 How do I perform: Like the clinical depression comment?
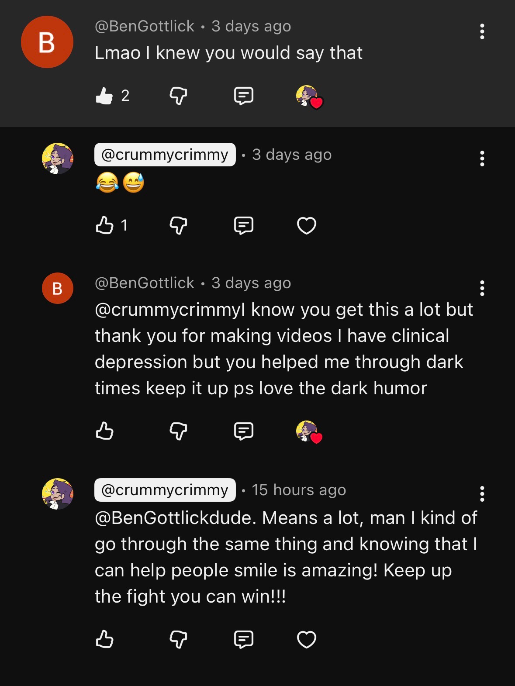(104, 431)
